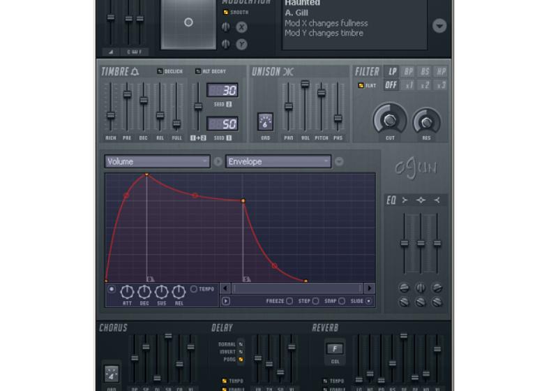Click the round arrow button after Volume dropdown

click(218, 162)
